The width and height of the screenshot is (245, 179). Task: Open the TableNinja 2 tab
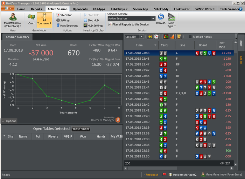pos(119,9)
